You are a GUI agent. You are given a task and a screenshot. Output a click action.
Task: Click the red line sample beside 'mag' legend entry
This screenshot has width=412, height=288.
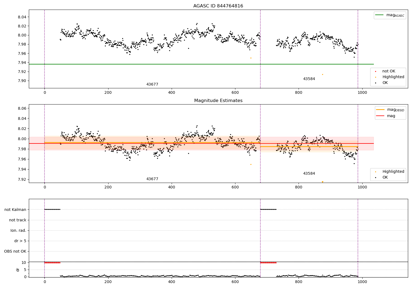380,116
